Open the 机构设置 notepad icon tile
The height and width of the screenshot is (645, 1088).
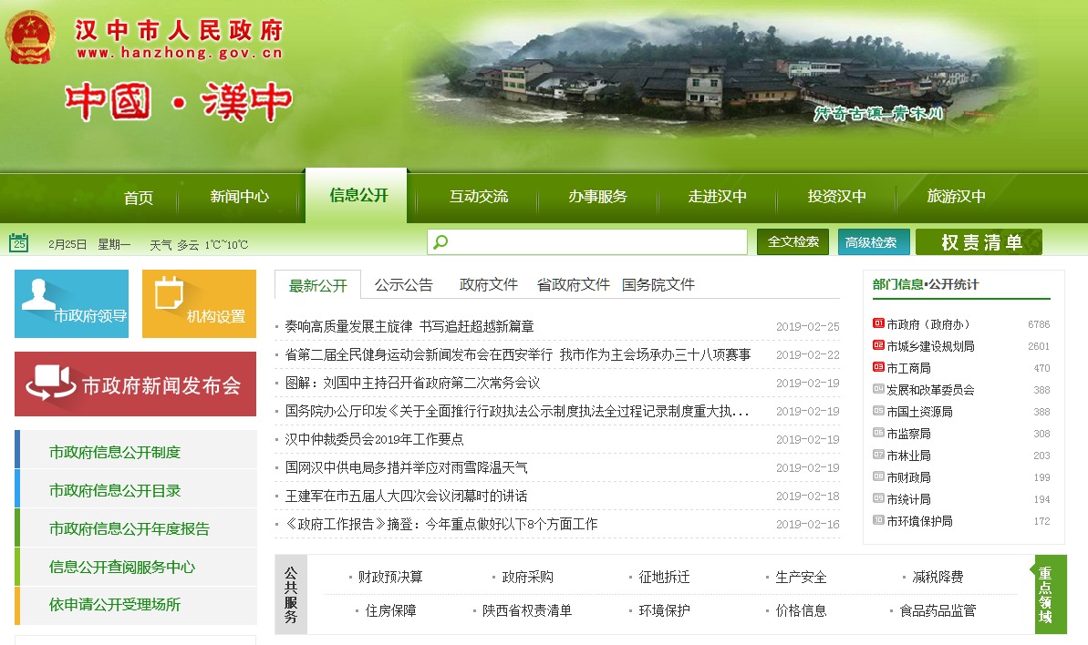199,303
